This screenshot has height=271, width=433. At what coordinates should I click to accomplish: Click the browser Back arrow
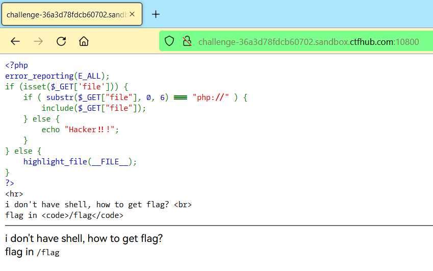[x=15, y=41]
